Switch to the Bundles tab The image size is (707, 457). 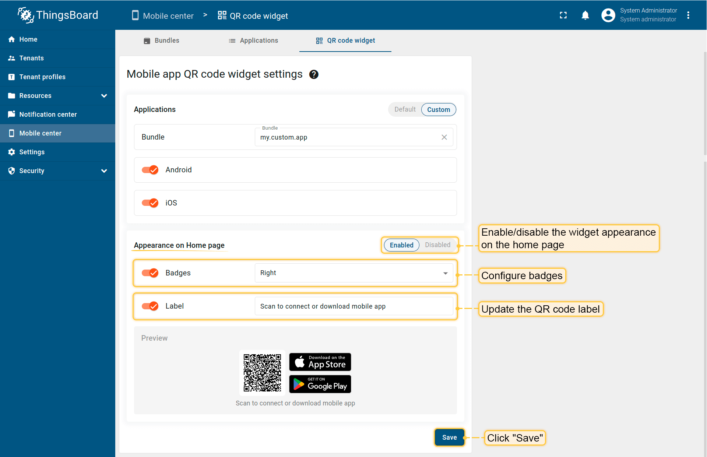point(161,41)
